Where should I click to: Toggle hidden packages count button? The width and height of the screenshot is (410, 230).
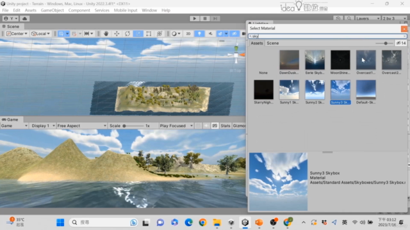point(401,43)
